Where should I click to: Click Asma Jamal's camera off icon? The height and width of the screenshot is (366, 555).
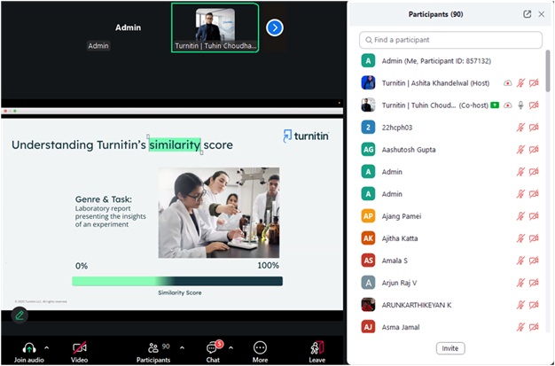pos(534,327)
